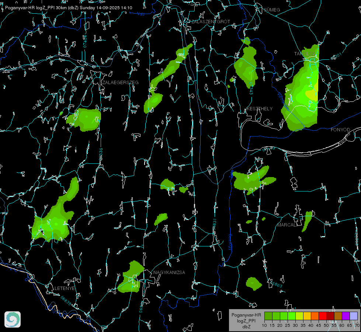Click the swirl logo icon
The height and width of the screenshot is (332, 361).
pyautogui.click(x=13, y=319)
